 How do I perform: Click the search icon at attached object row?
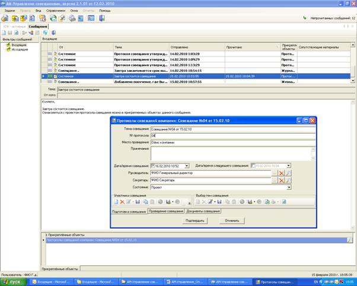tap(351, 239)
